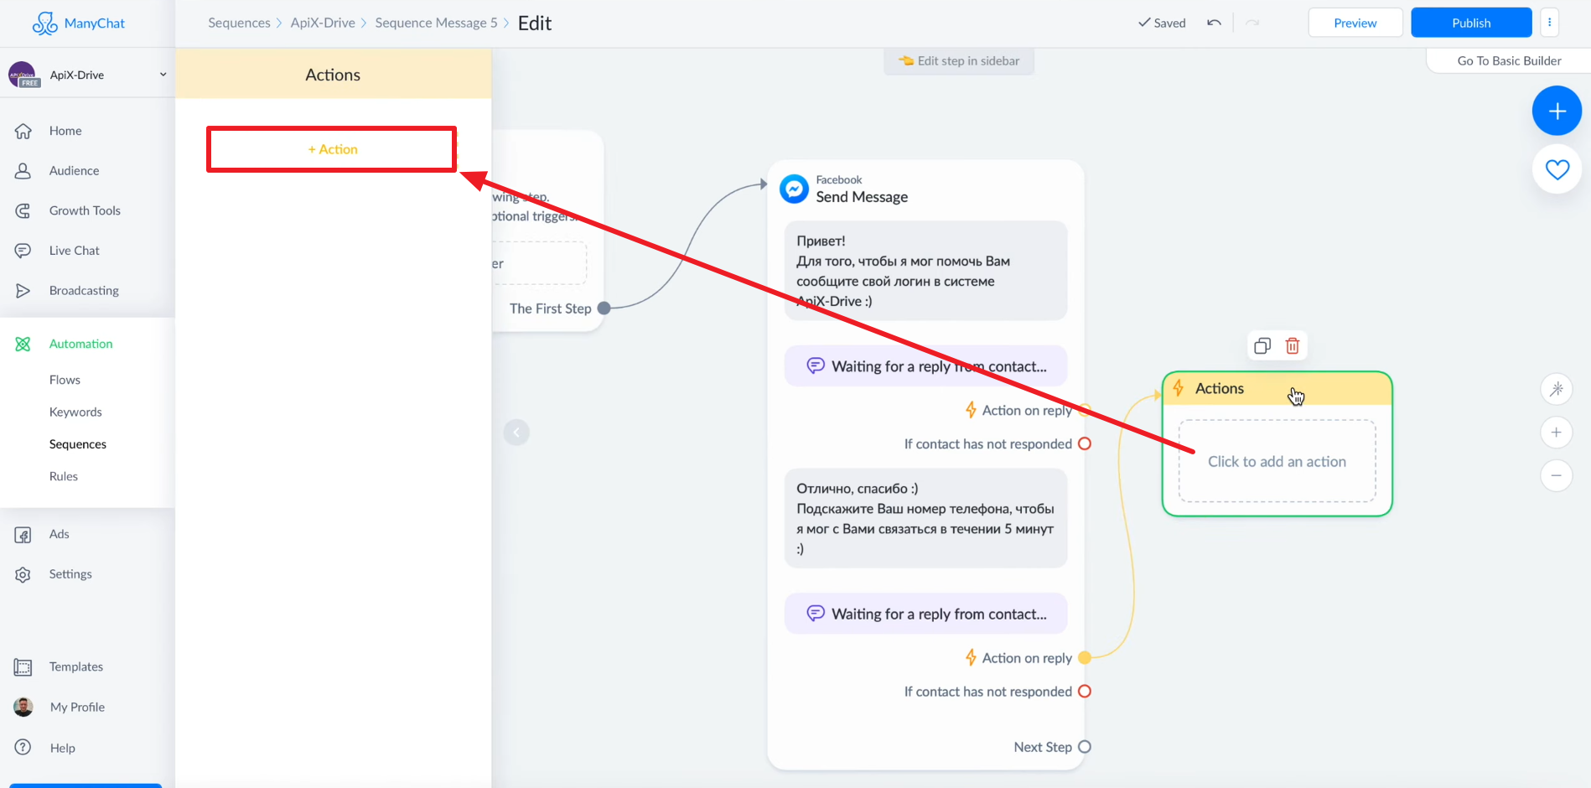Click the Messenger icon on Send Message
Screen dimensions: 1591x788
click(794, 189)
